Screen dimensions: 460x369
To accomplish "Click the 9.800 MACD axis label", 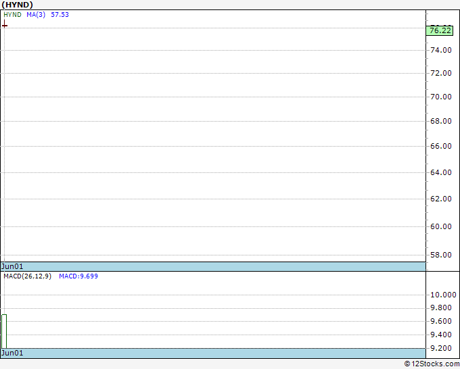I will coord(440,307).
